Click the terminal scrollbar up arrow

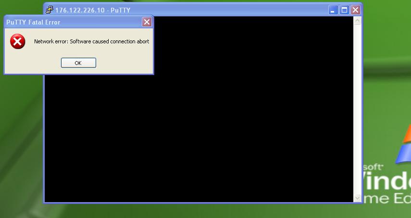tap(357, 21)
